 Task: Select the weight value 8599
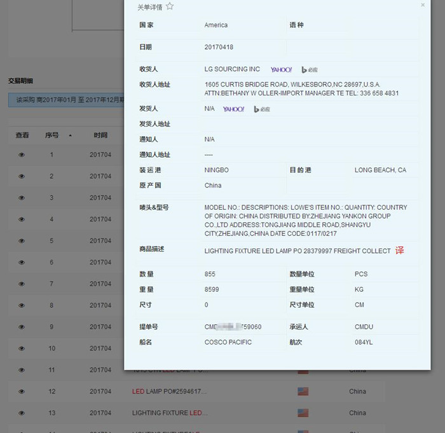212,289
